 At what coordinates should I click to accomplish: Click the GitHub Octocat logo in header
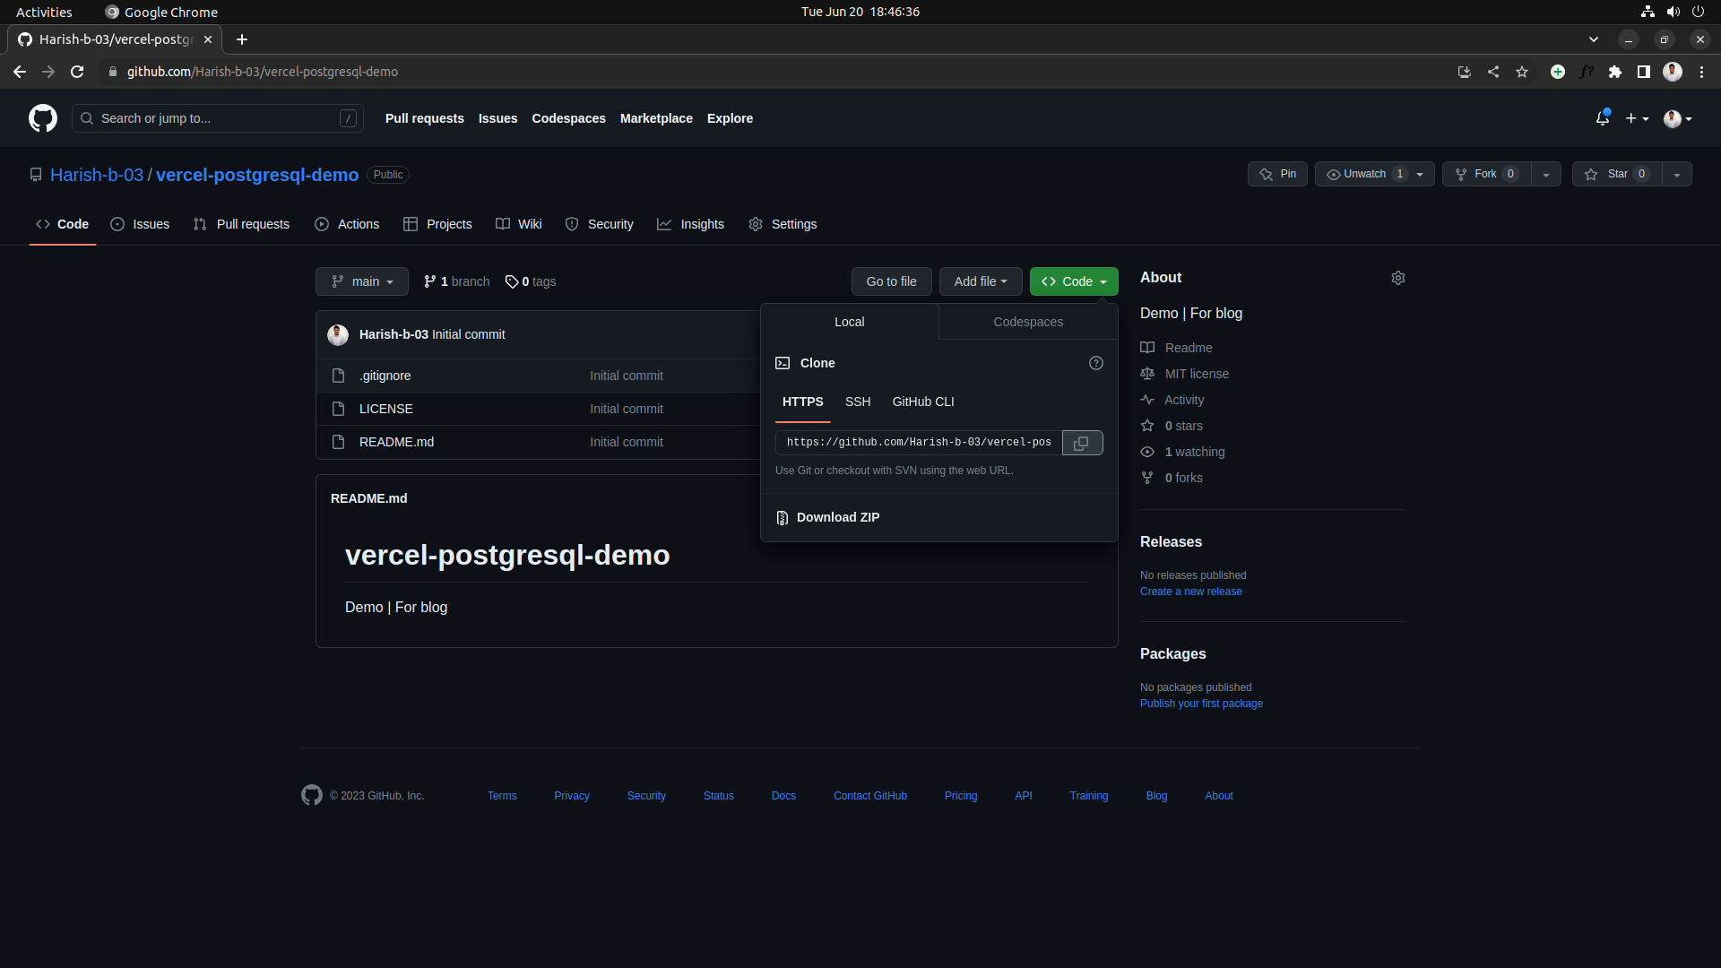(43, 118)
